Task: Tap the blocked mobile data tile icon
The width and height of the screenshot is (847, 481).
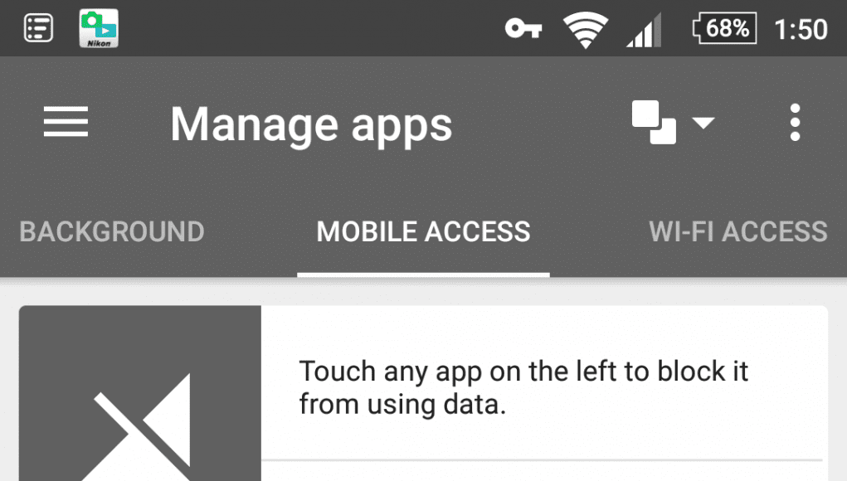Action: pyautogui.click(x=140, y=393)
